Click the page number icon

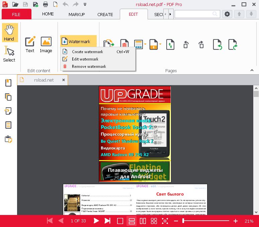pos(154,44)
